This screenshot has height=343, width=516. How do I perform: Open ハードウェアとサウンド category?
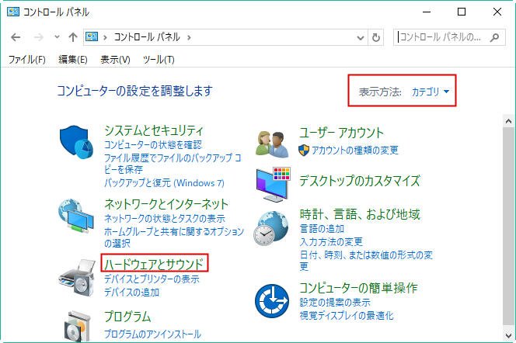tap(154, 264)
